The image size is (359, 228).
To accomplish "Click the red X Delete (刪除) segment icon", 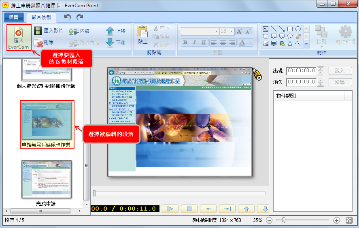I will pos(38,42).
